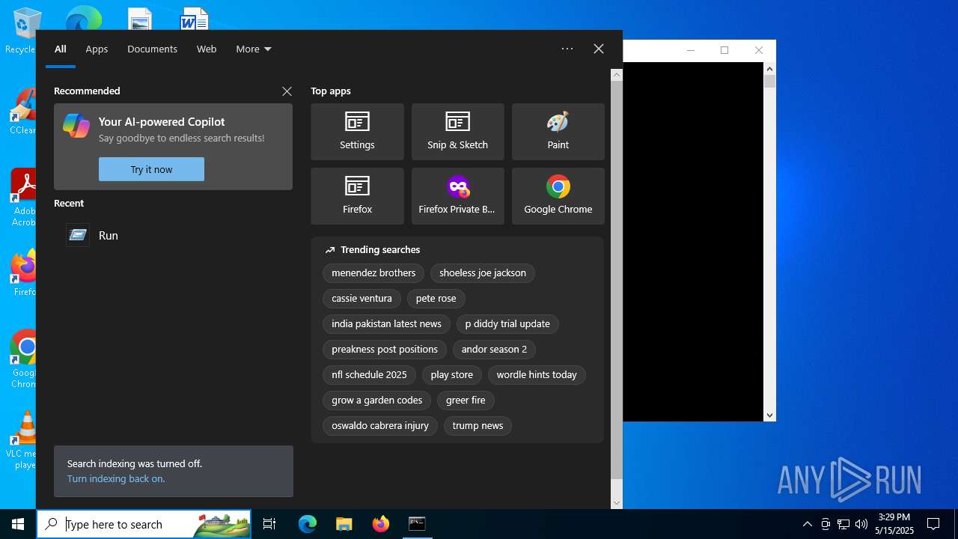958x539 pixels.
Task: Launch Google Chrome from Top apps
Action: point(558,196)
